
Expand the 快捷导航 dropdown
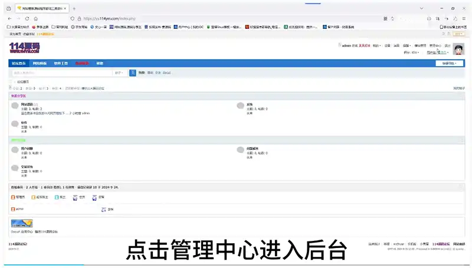pos(449,63)
